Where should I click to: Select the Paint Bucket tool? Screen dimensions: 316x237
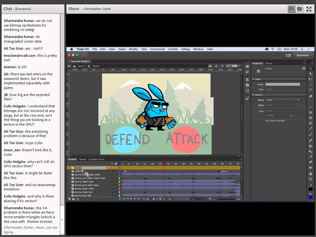coord(310,146)
